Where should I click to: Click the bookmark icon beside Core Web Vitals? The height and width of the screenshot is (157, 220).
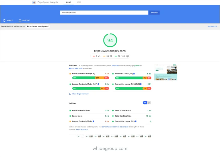click(70, 69)
